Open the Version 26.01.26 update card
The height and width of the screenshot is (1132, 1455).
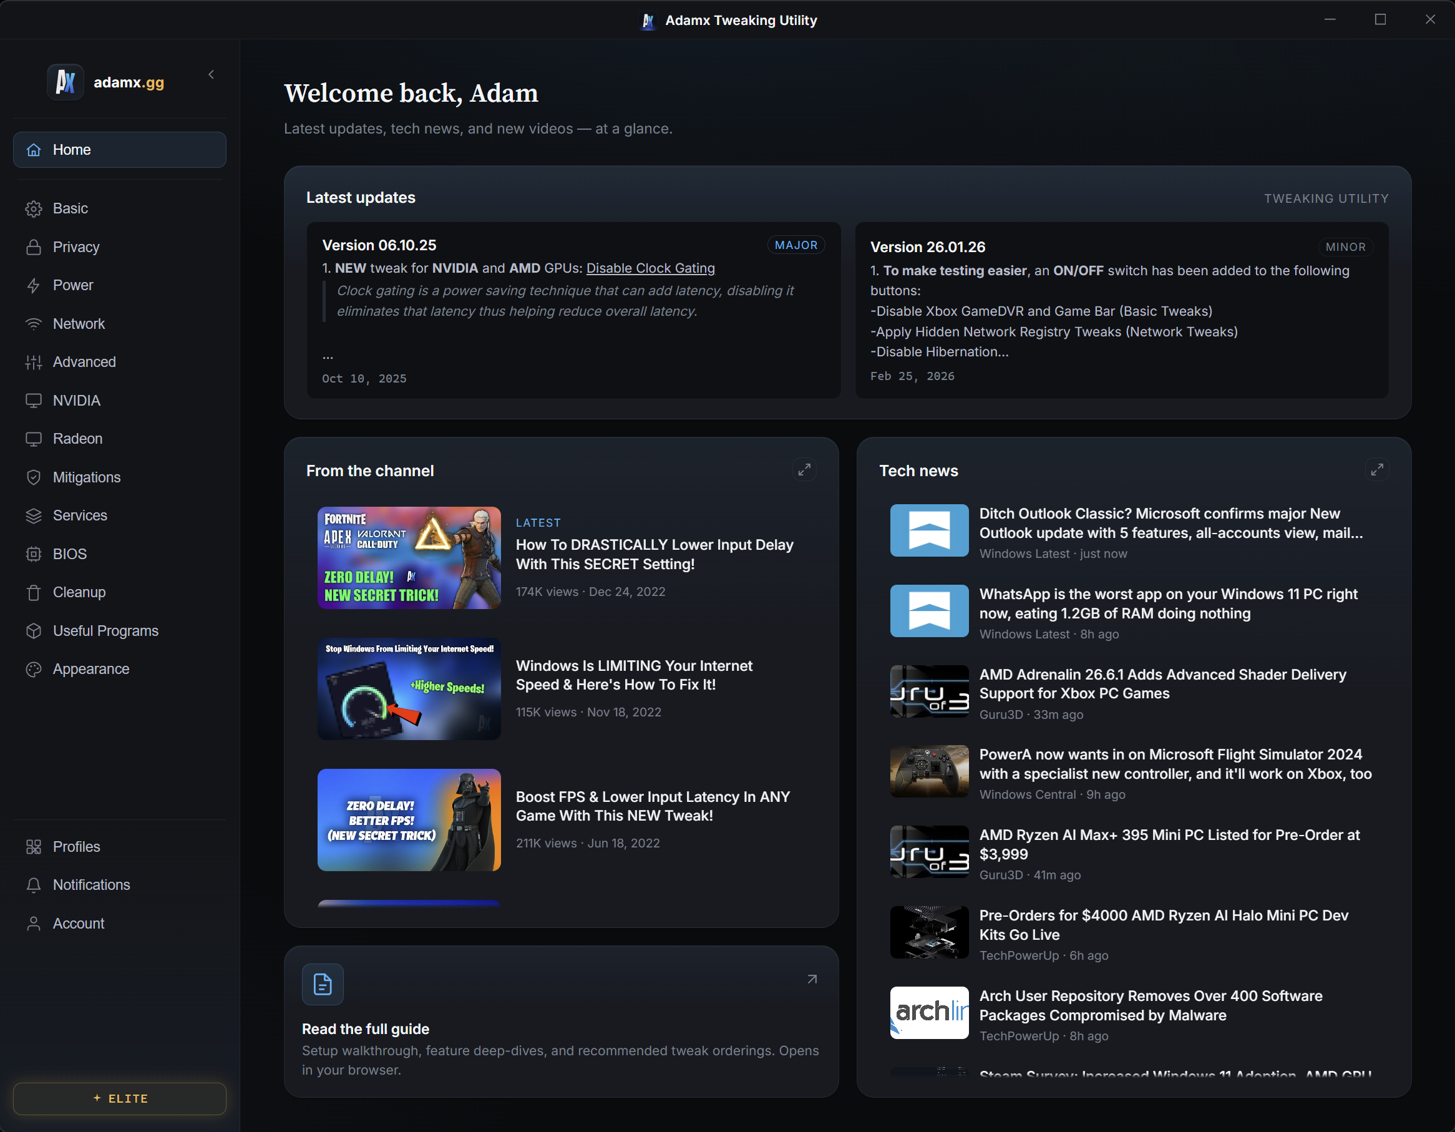coord(1122,311)
